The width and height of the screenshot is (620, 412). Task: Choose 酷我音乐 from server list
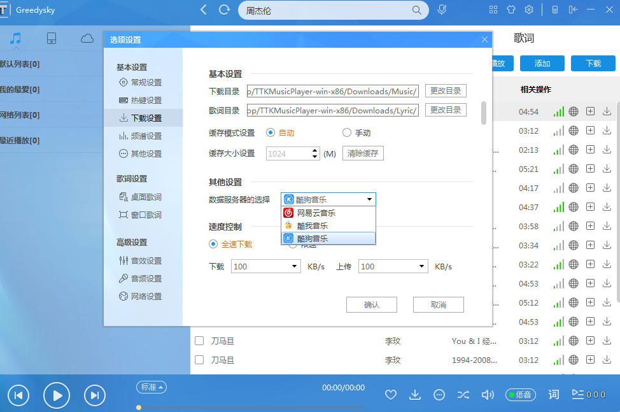point(328,226)
